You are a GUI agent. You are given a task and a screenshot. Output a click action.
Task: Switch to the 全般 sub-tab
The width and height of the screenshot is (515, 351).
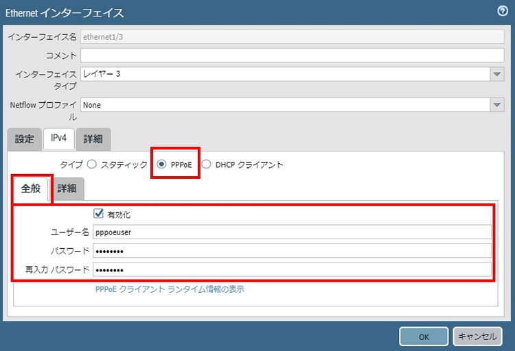tap(31, 189)
